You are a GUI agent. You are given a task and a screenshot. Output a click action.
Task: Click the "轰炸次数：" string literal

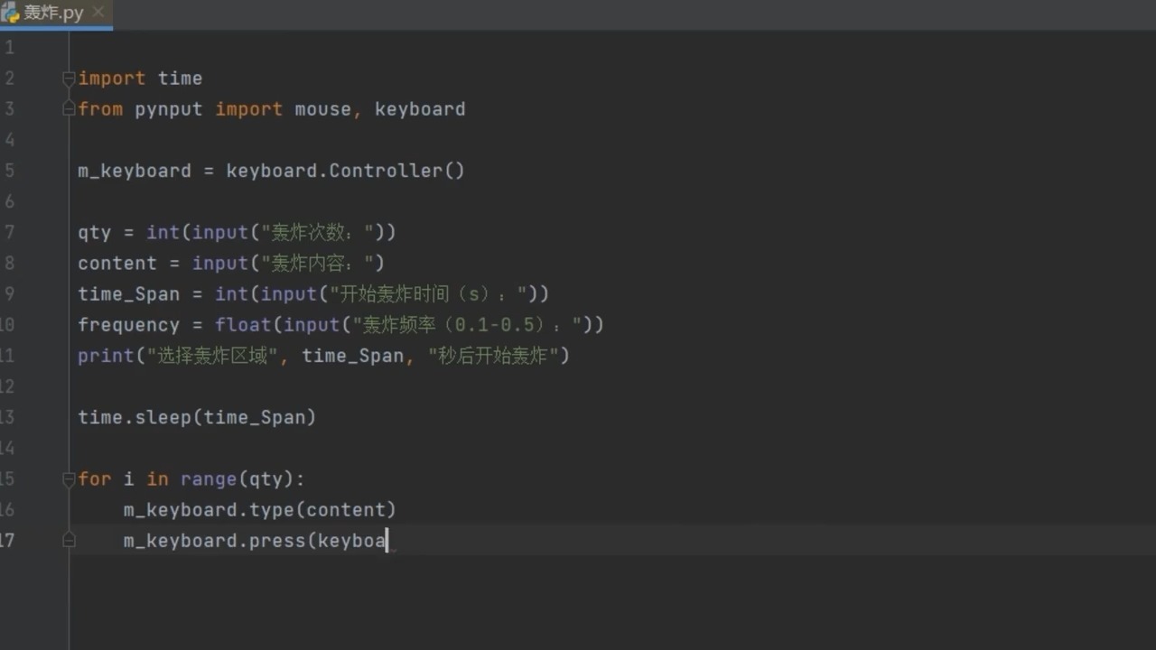coord(317,232)
